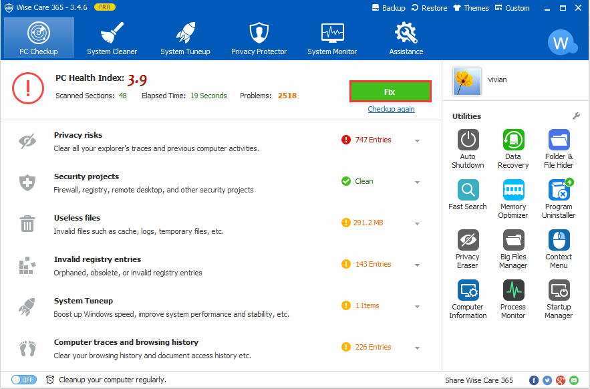
Task: Click the red exclamation health warning icon
Action: point(28,88)
